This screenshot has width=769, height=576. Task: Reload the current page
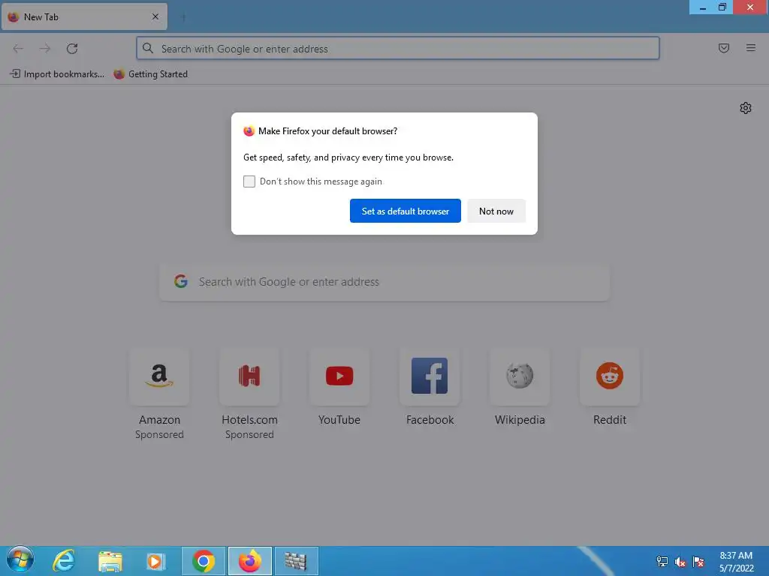click(72, 49)
